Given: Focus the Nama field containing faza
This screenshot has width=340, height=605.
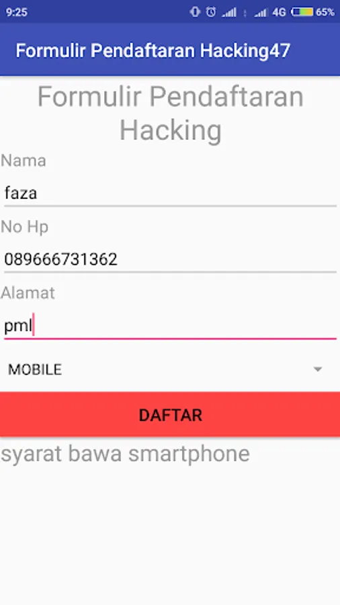Looking at the screenshot, I should [x=170, y=193].
